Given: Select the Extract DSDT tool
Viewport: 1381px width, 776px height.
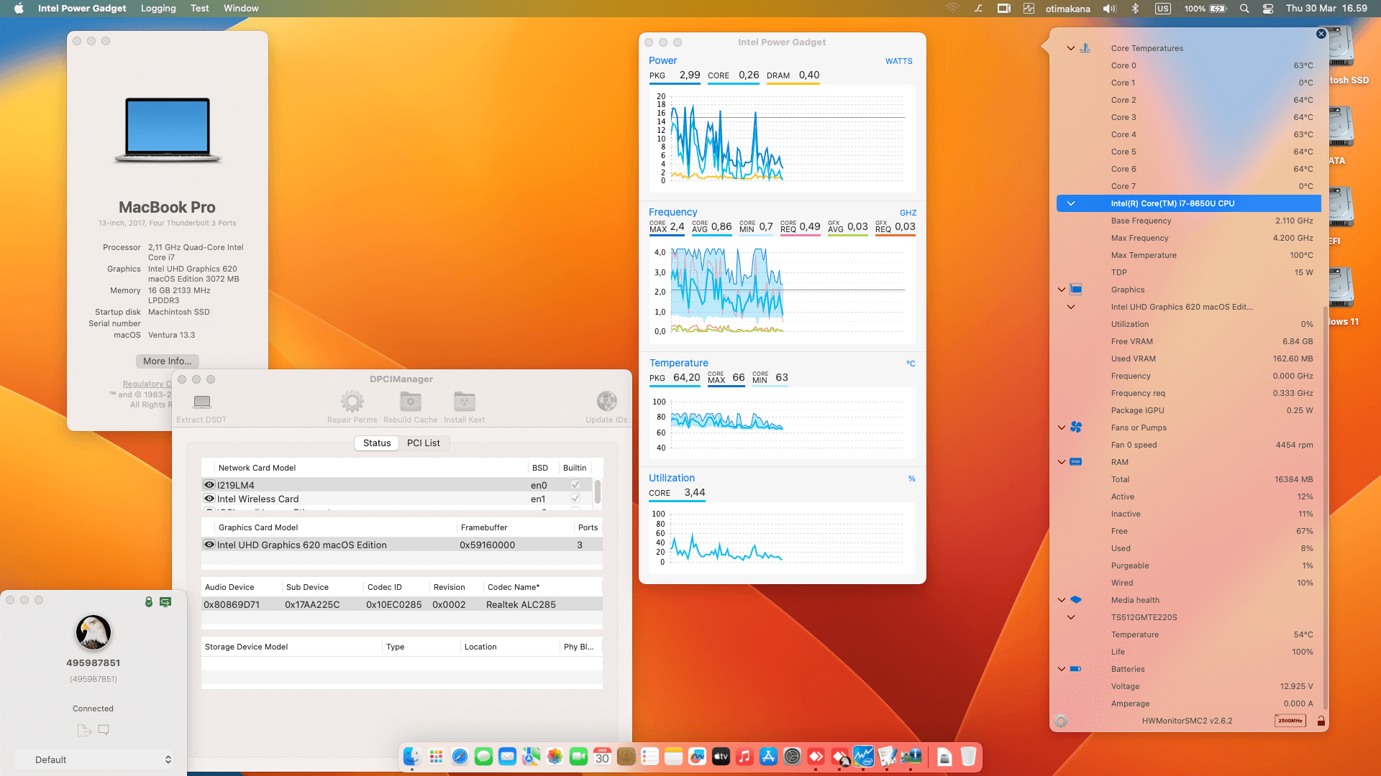Looking at the screenshot, I should point(201,402).
